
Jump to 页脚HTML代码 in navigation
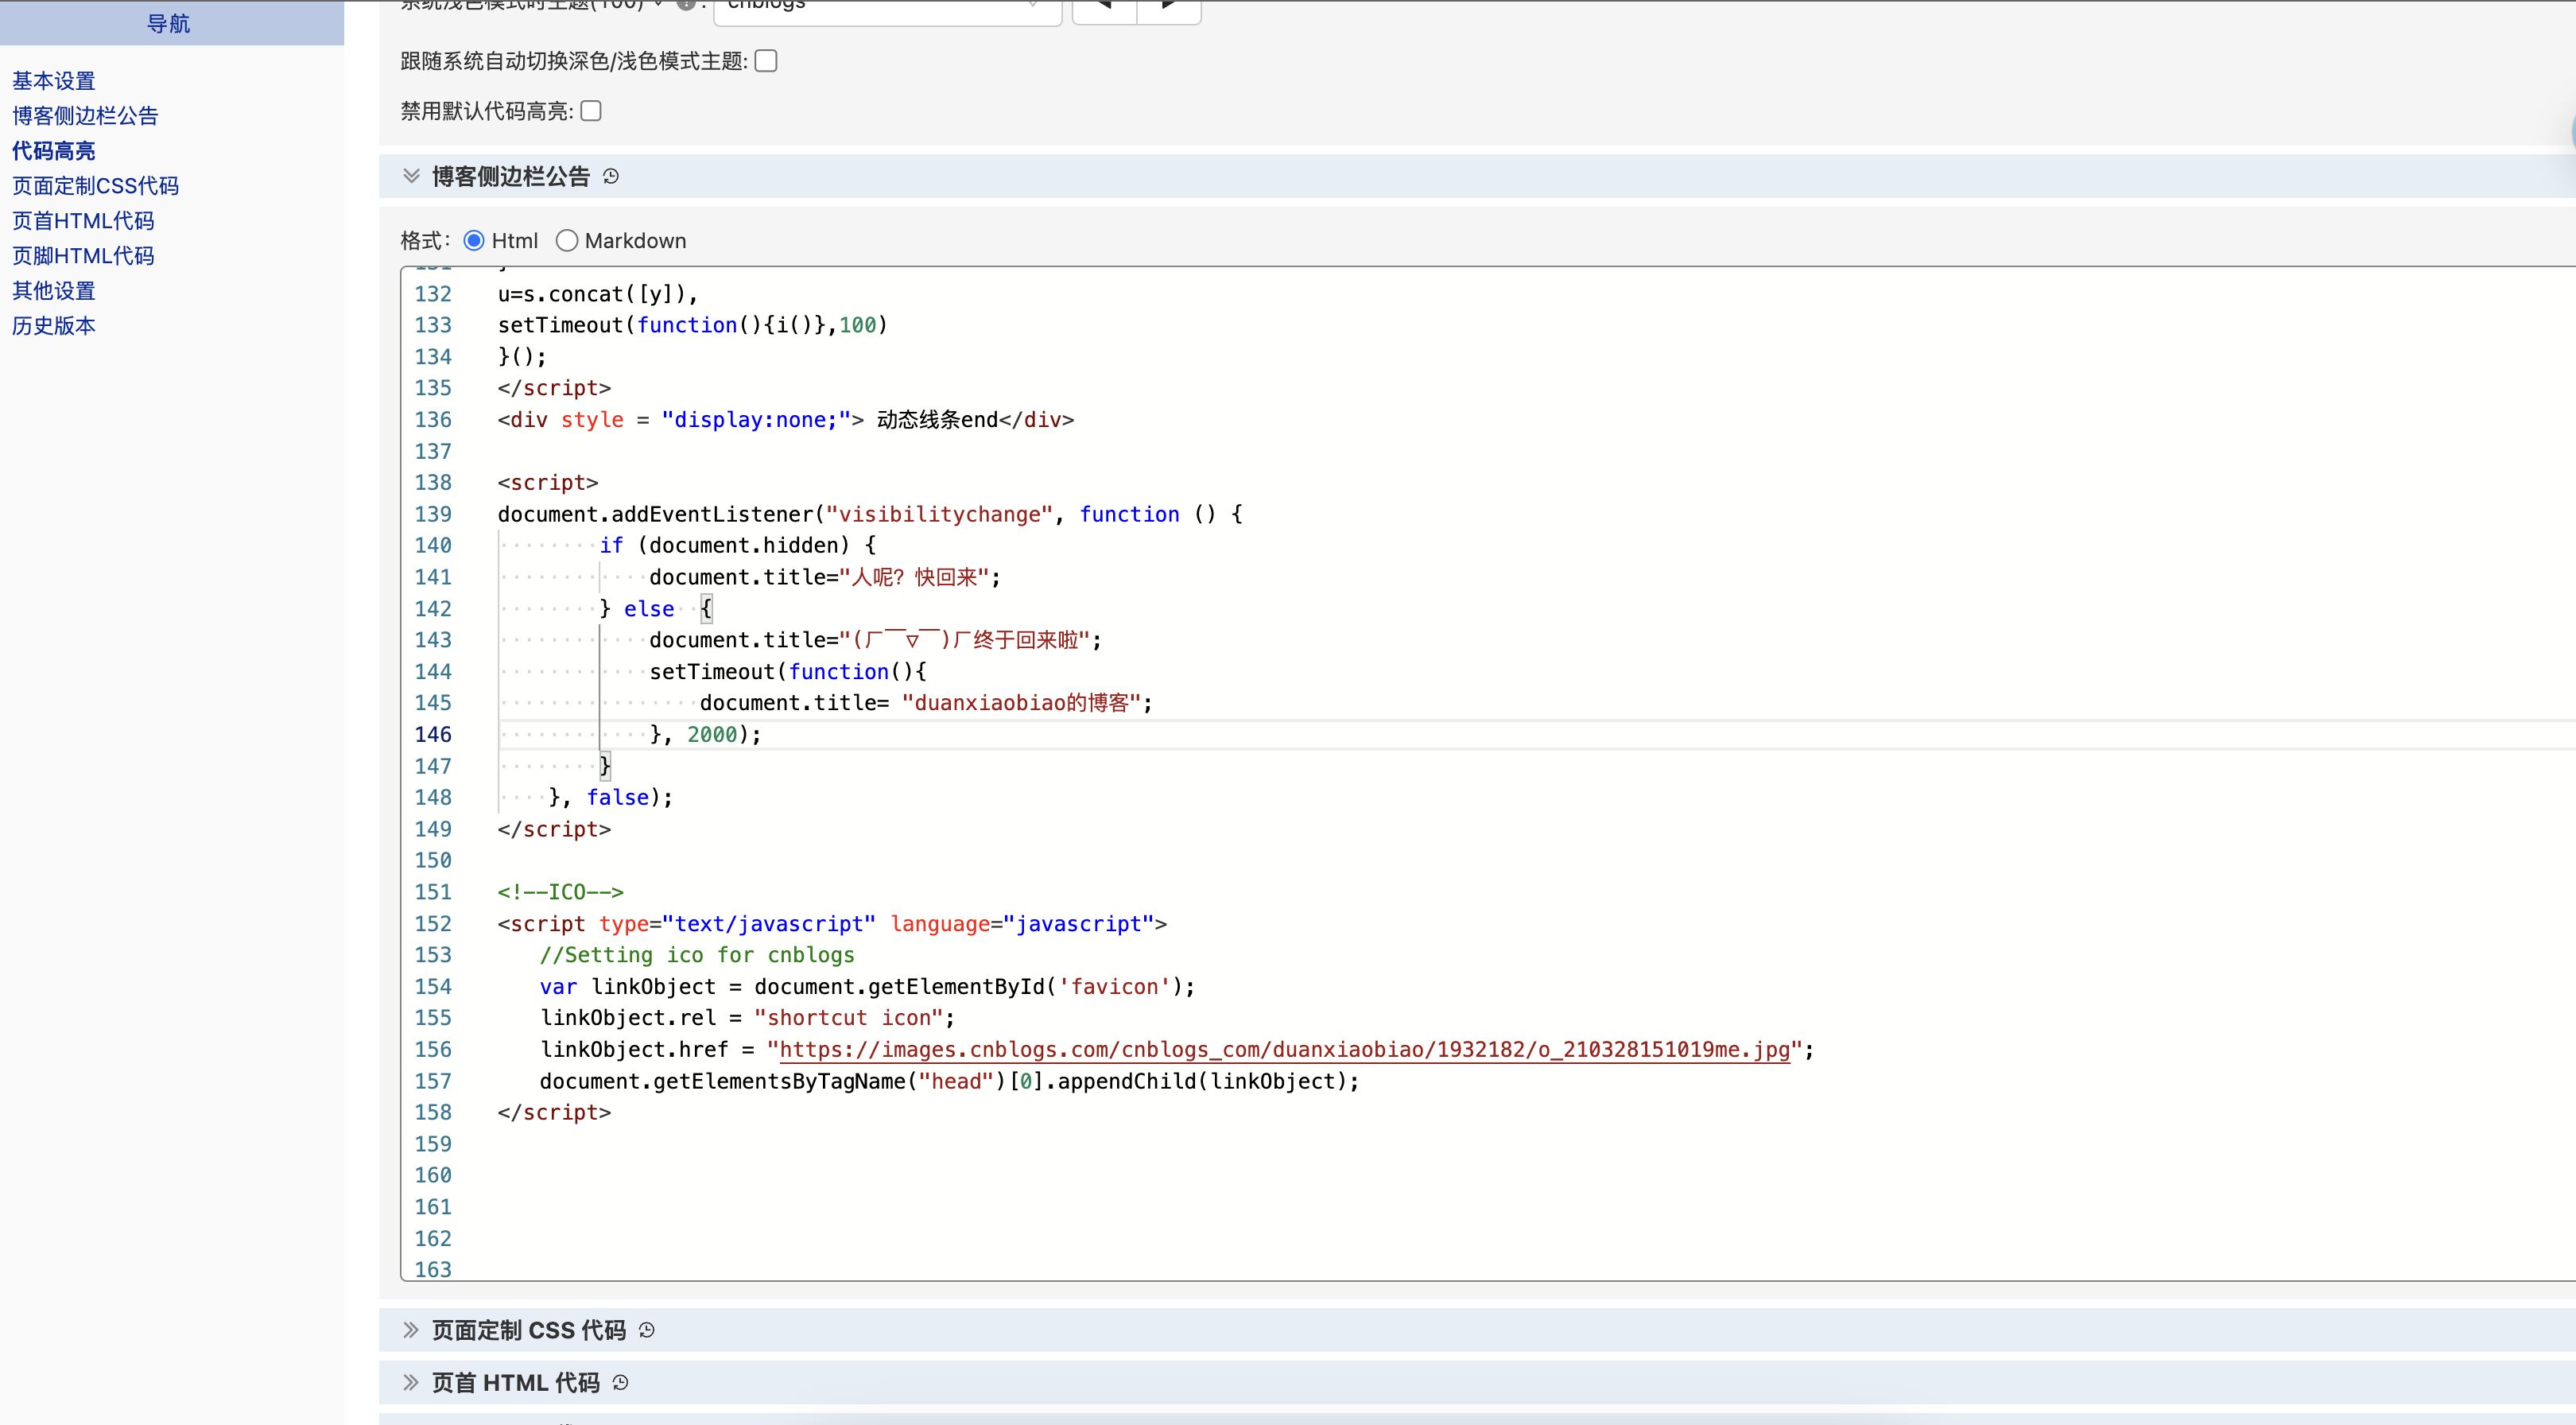click(83, 256)
